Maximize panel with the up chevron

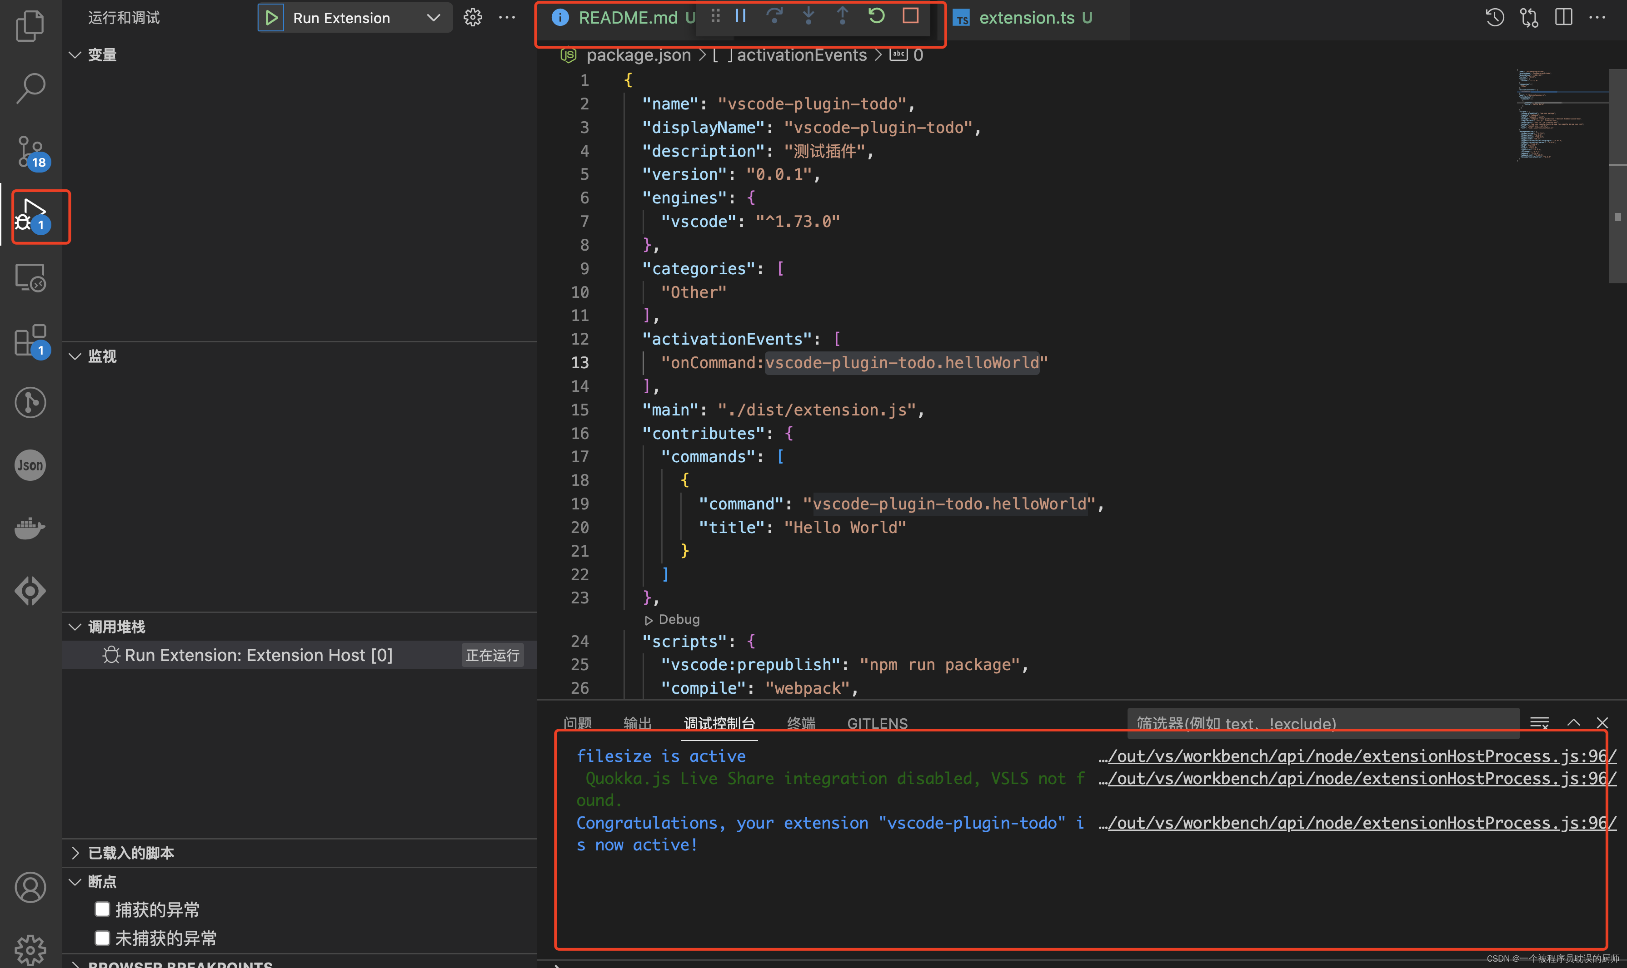[1573, 723]
